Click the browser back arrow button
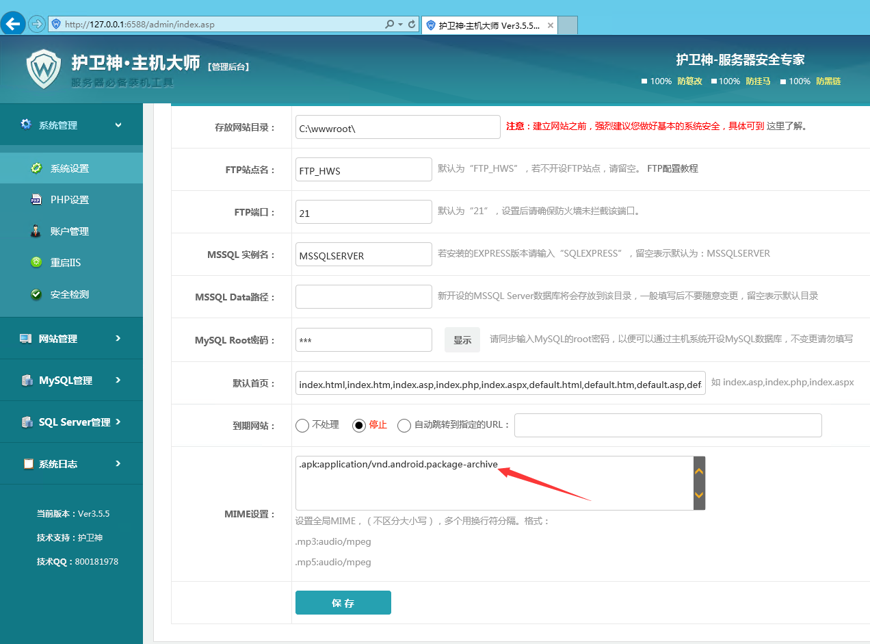 pyautogui.click(x=13, y=24)
